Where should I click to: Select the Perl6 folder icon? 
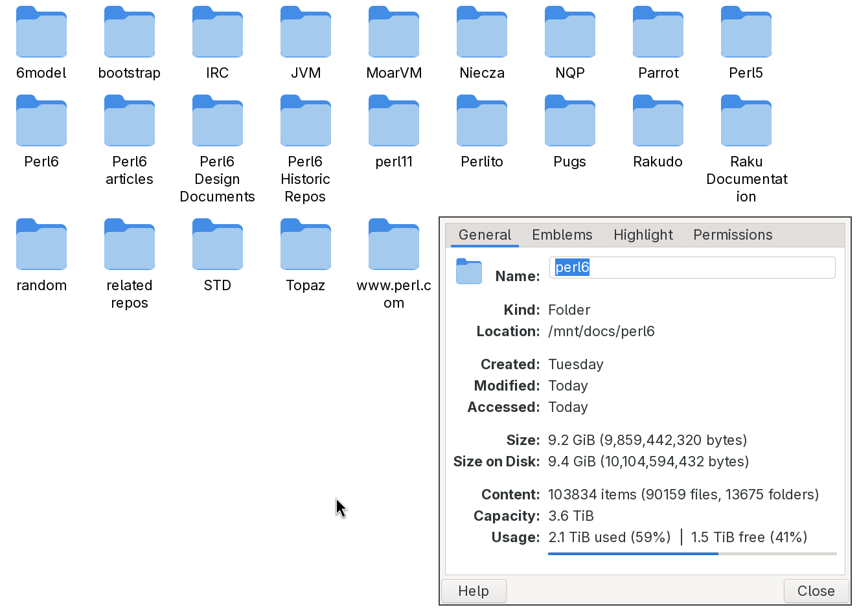(41, 120)
